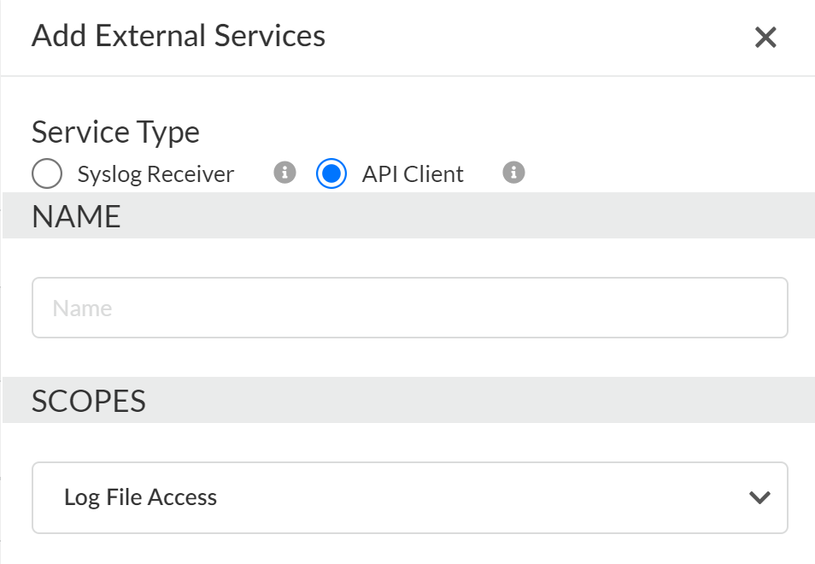
Task: Close the Add External Services dialog
Action: [x=765, y=38]
